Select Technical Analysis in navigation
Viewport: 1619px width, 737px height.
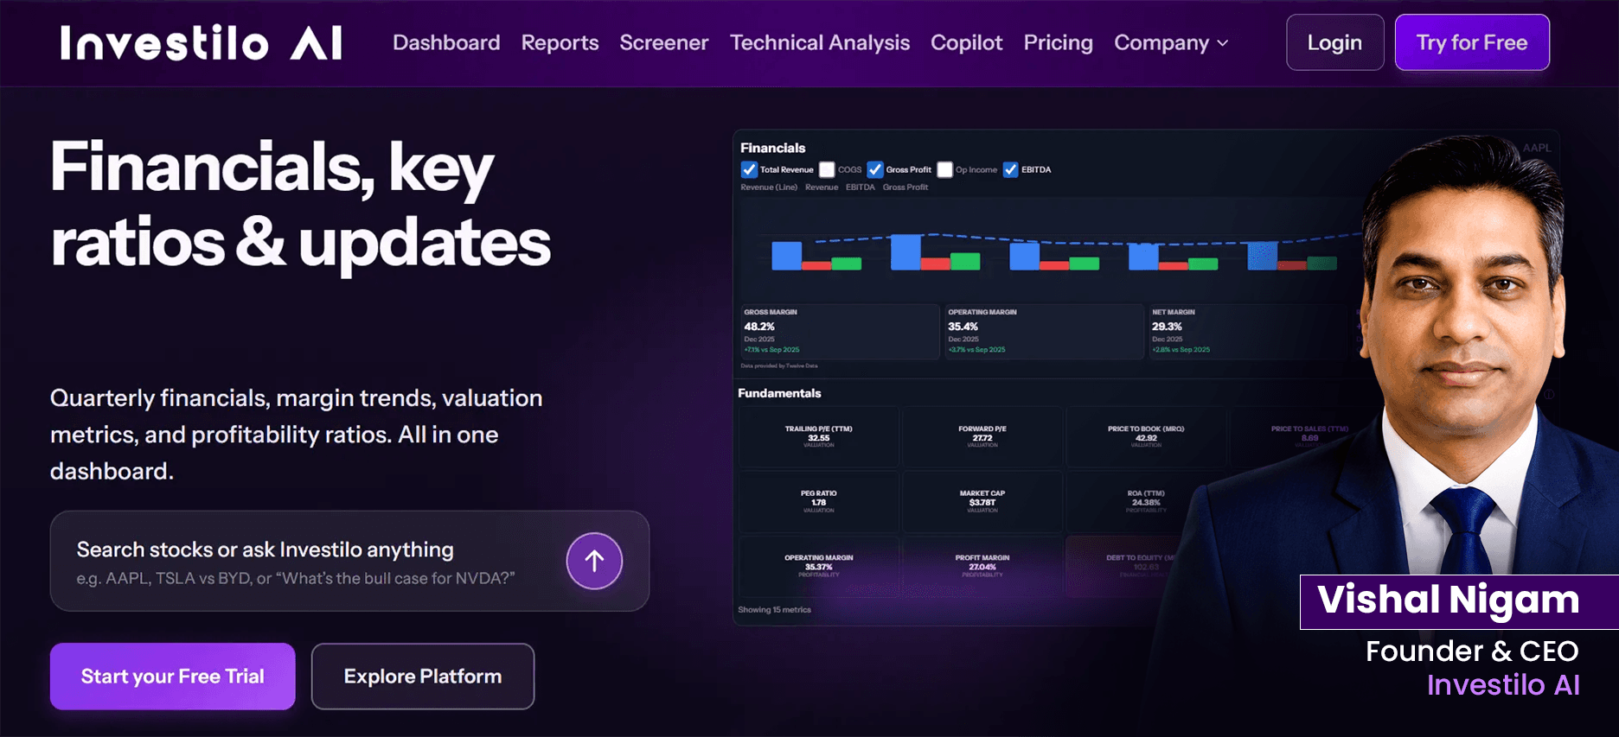819,42
